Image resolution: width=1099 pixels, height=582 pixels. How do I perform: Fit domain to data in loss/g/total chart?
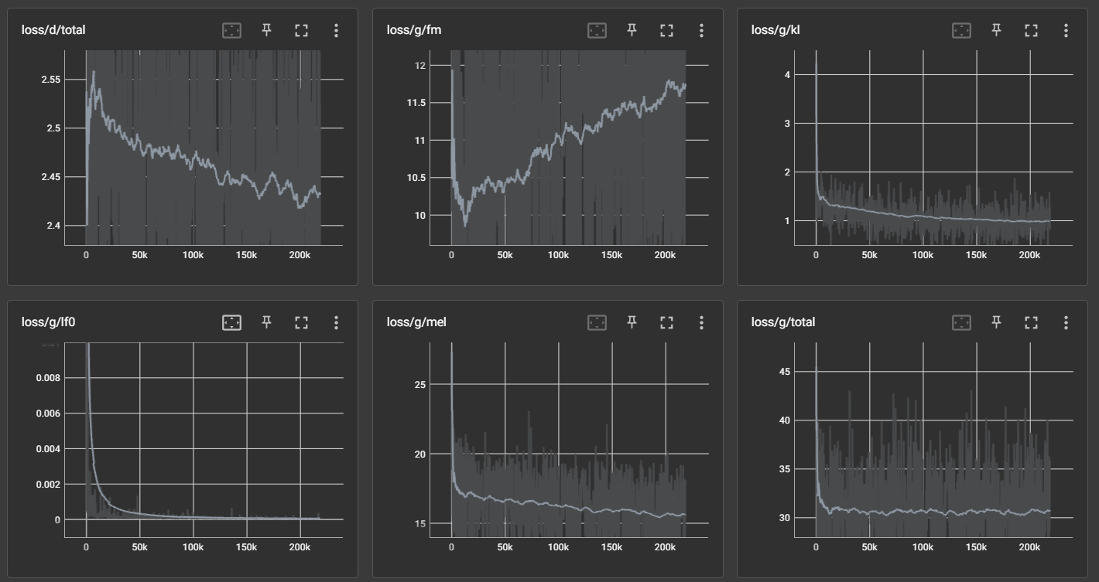pos(961,322)
